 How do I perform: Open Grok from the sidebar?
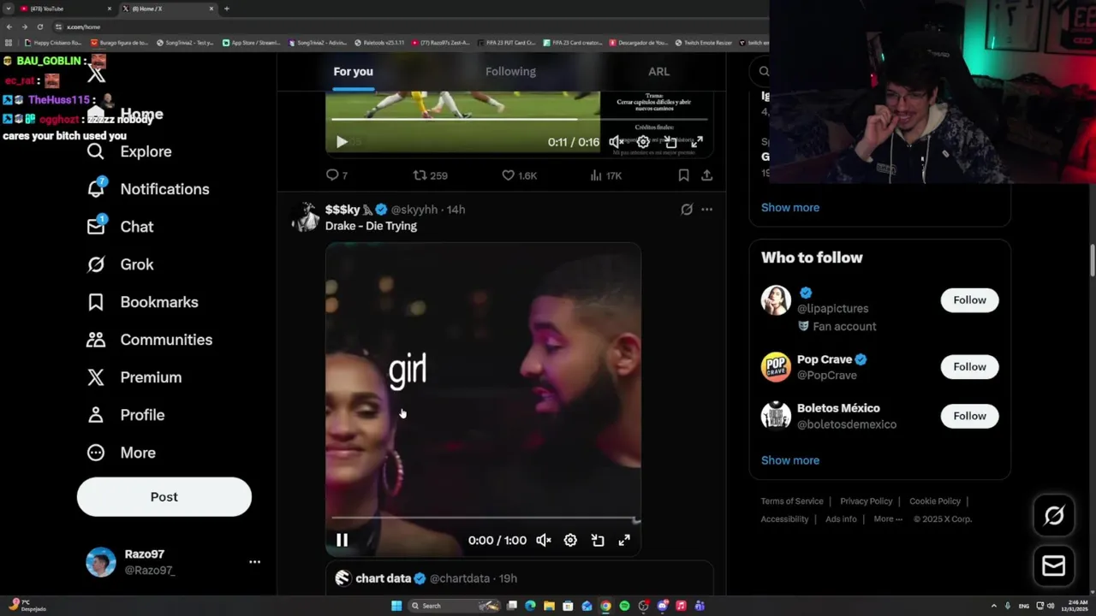coord(120,264)
